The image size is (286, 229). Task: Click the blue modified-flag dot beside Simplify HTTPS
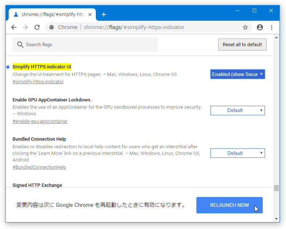pyautogui.click(x=8, y=67)
